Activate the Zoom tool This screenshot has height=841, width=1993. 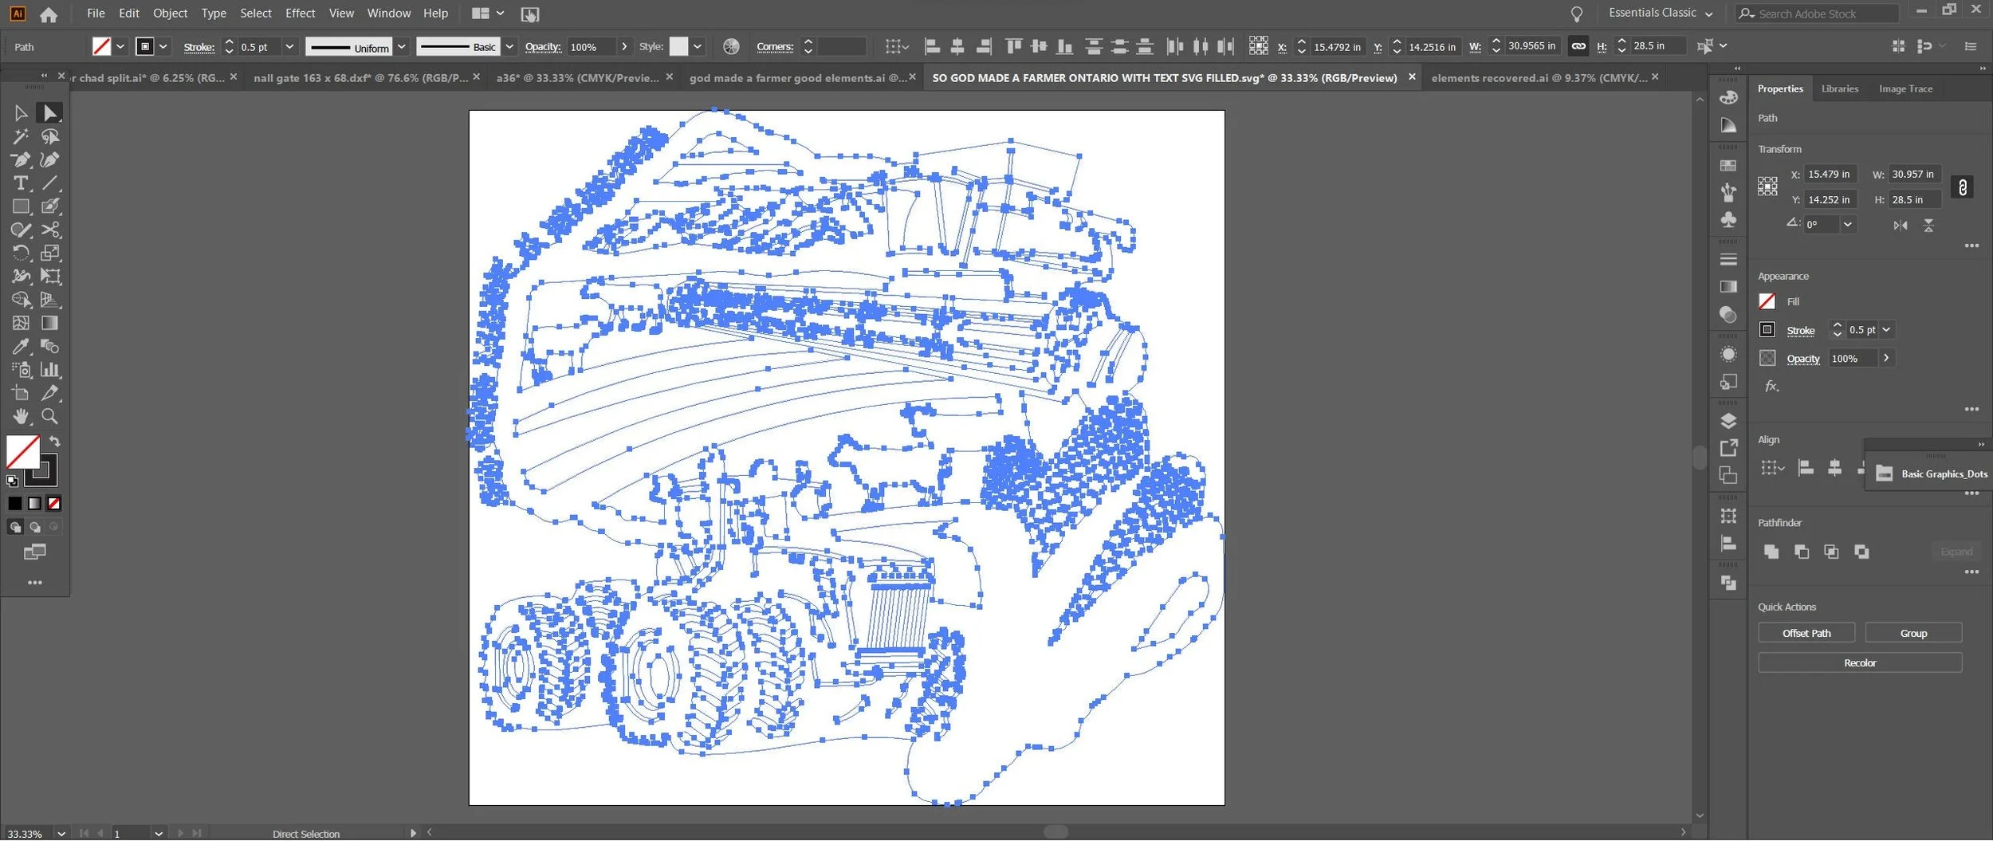click(x=49, y=416)
